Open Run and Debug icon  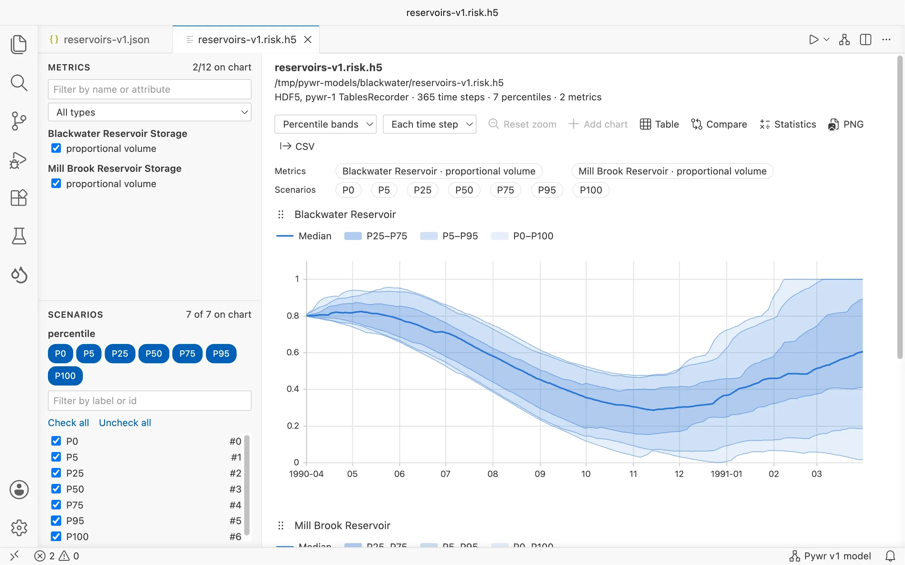19,160
